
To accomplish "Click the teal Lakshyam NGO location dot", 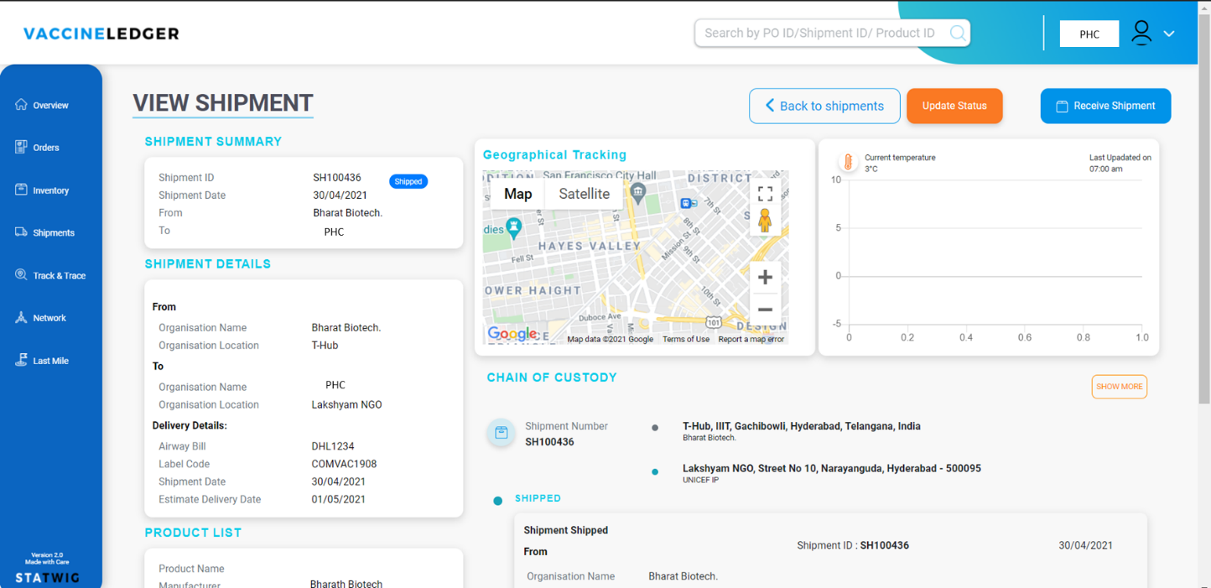I will coord(655,471).
